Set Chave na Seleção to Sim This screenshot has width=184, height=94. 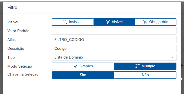(x=83, y=75)
